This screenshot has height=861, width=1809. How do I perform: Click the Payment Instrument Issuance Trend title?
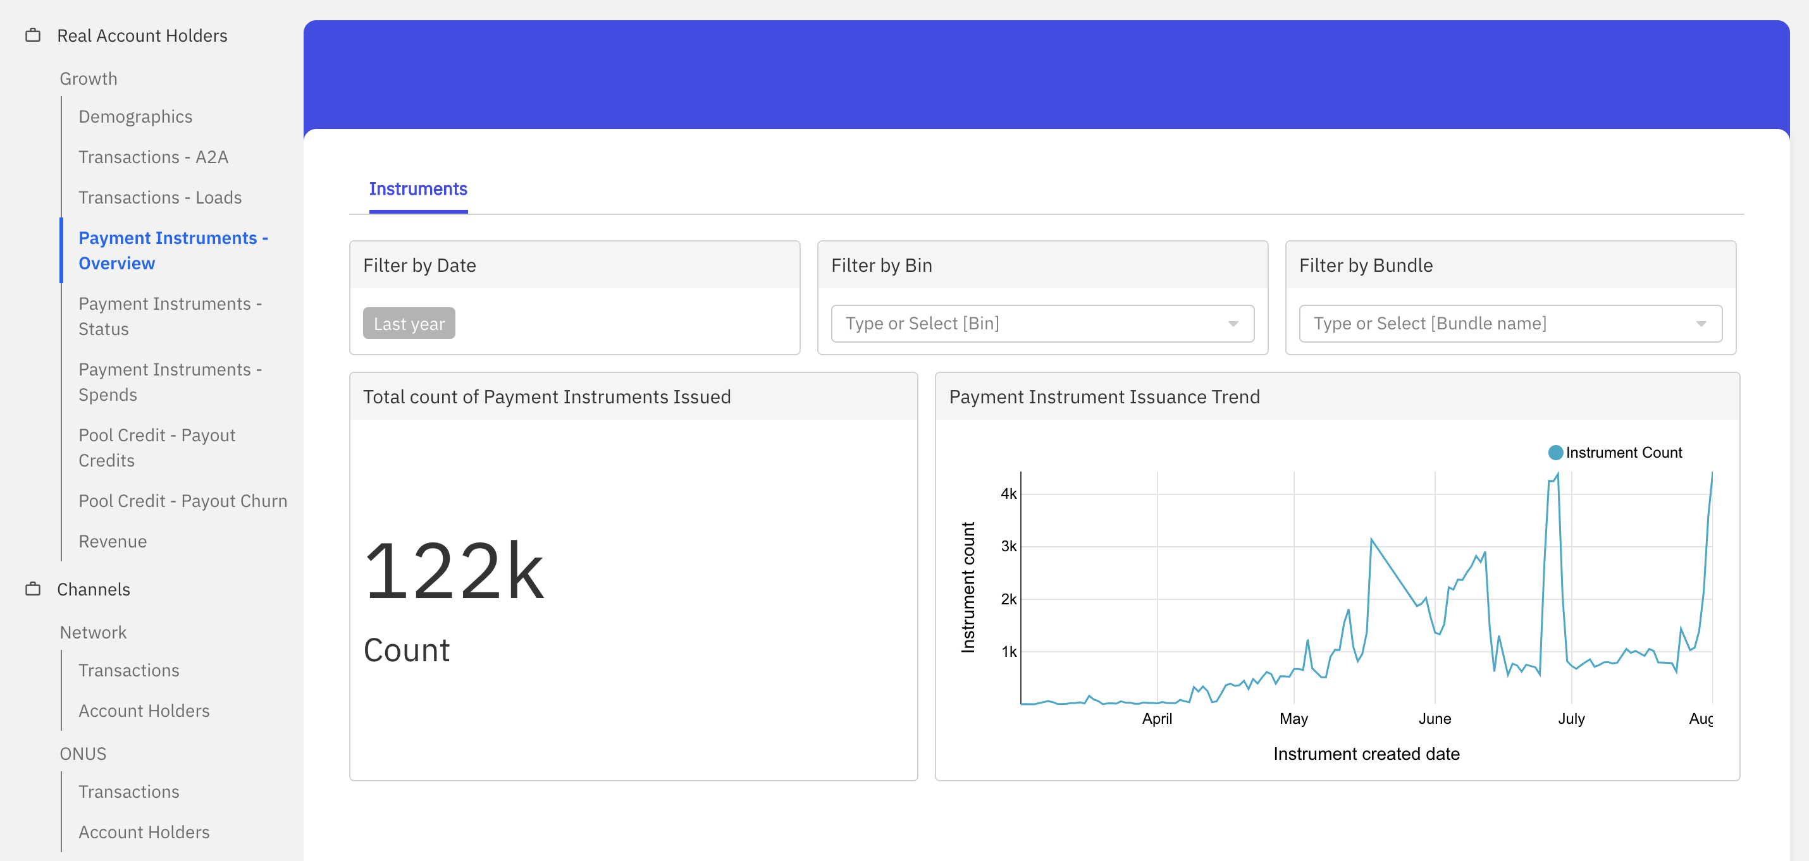(1104, 396)
